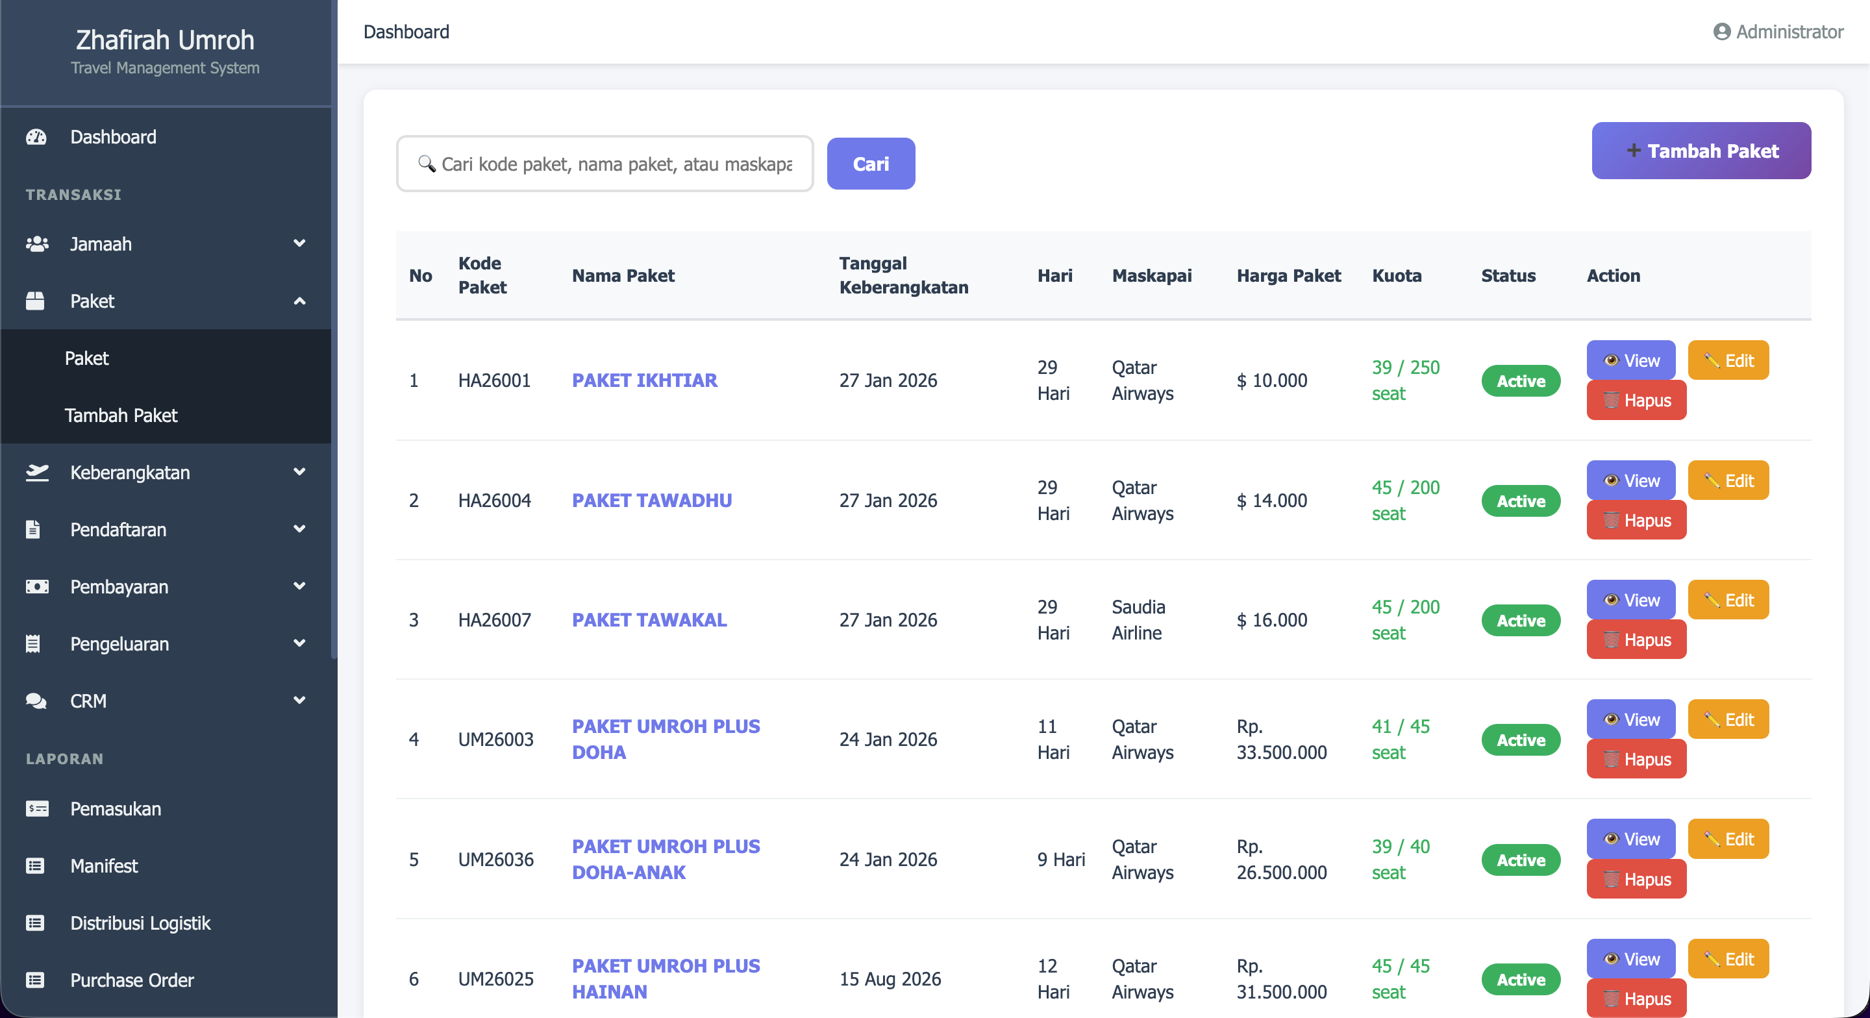Image resolution: width=1870 pixels, height=1018 pixels.
Task: Click the CRM chat bubbles icon
Action: (36, 701)
